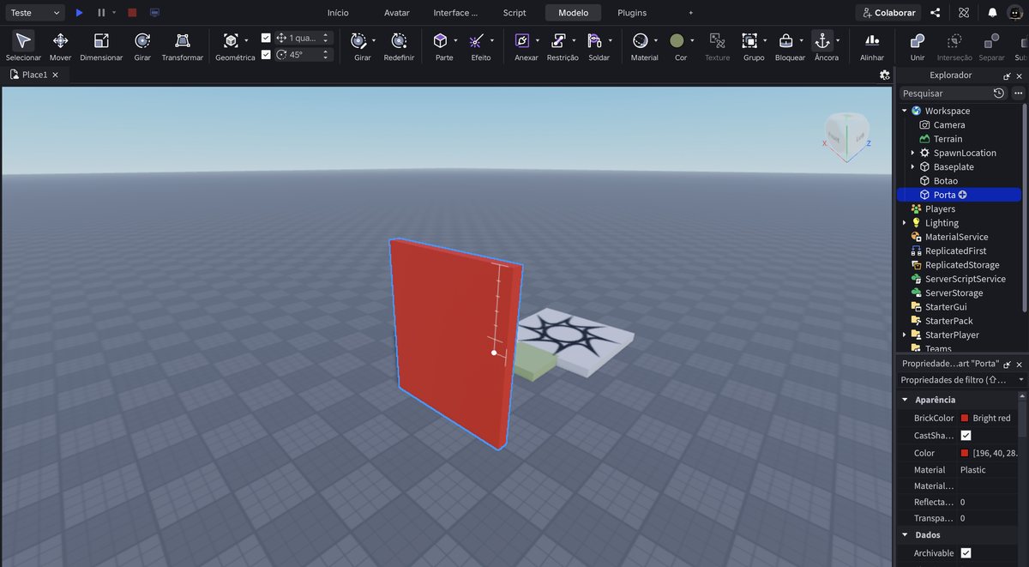Image resolution: width=1029 pixels, height=567 pixels.
Task: Click the green Cor color swatch
Action: coord(677,40)
